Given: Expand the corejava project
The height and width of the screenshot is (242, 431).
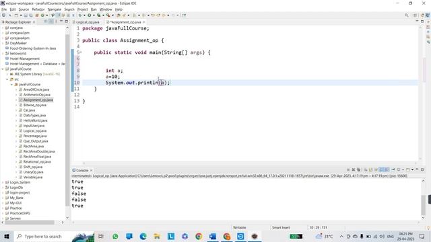Looking at the screenshot, I should pyautogui.click(x=3, y=28).
